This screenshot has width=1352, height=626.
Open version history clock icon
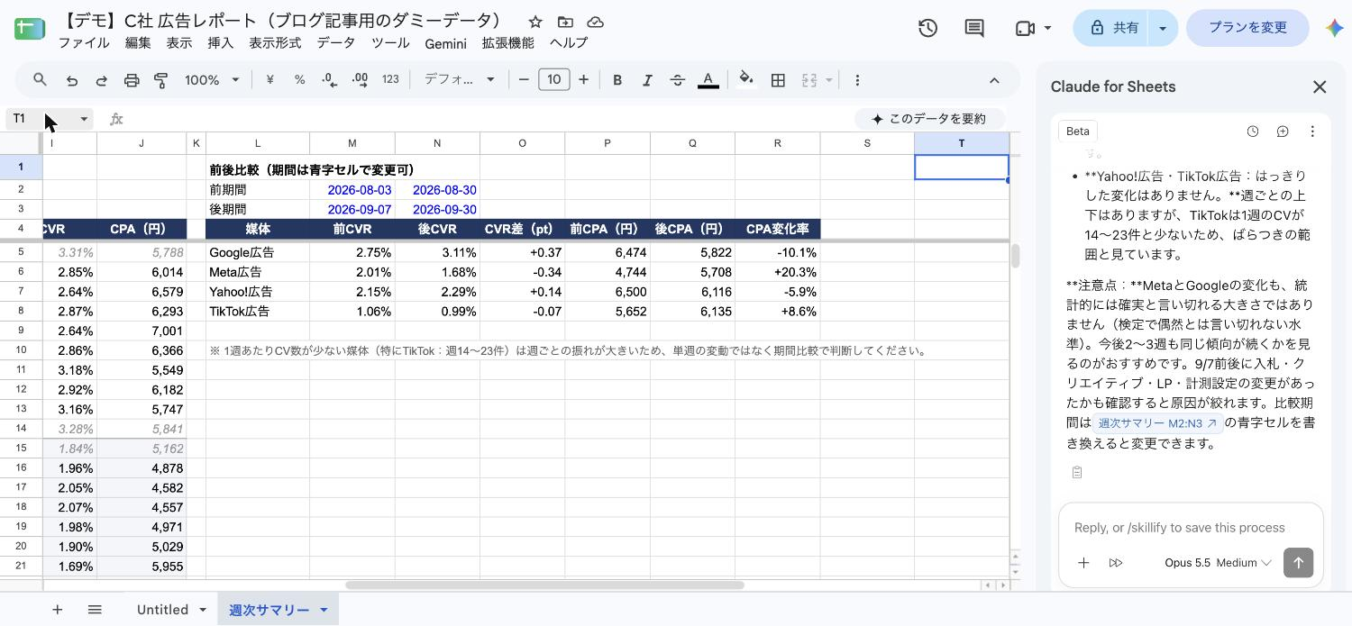(927, 28)
